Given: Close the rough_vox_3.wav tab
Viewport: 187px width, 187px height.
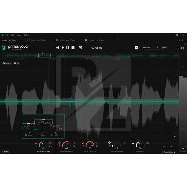Looking at the screenshot, I should pyautogui.click(x=27, y=40).
